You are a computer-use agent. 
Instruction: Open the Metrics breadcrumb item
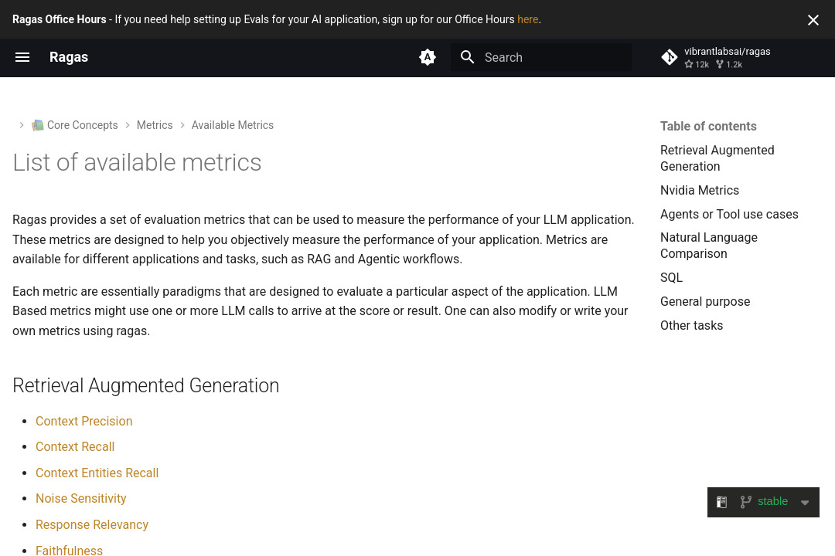[x=155, y=125]
